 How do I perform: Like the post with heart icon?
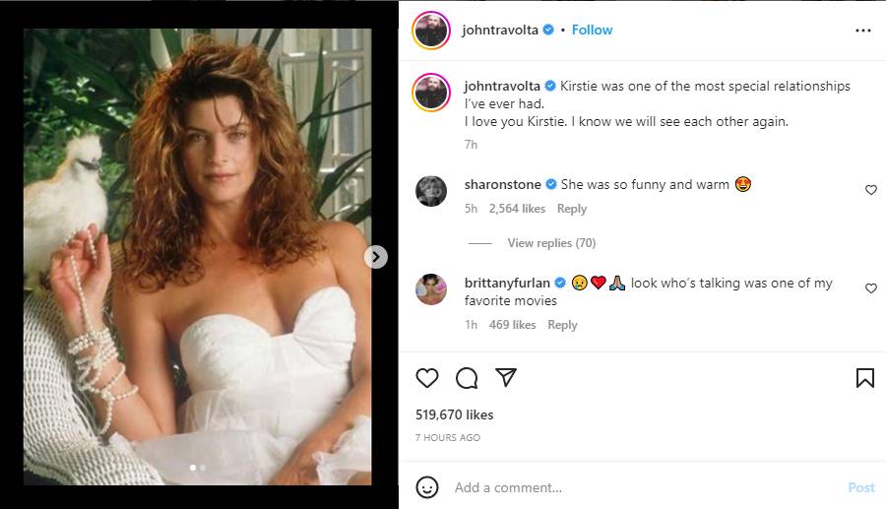click(426, 378)
